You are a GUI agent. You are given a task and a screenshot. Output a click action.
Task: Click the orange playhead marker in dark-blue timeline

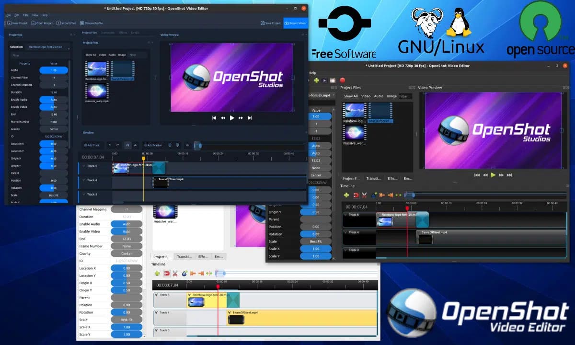[x=143, y=158]
